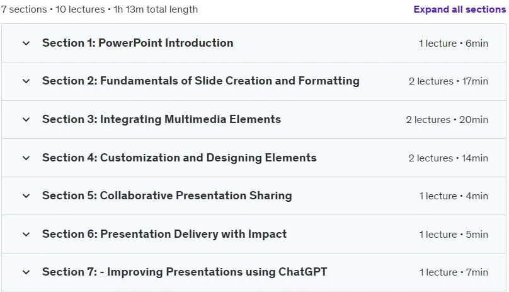Click Section 6: Presentation Delivery with Impact heading

click(164, 234)
